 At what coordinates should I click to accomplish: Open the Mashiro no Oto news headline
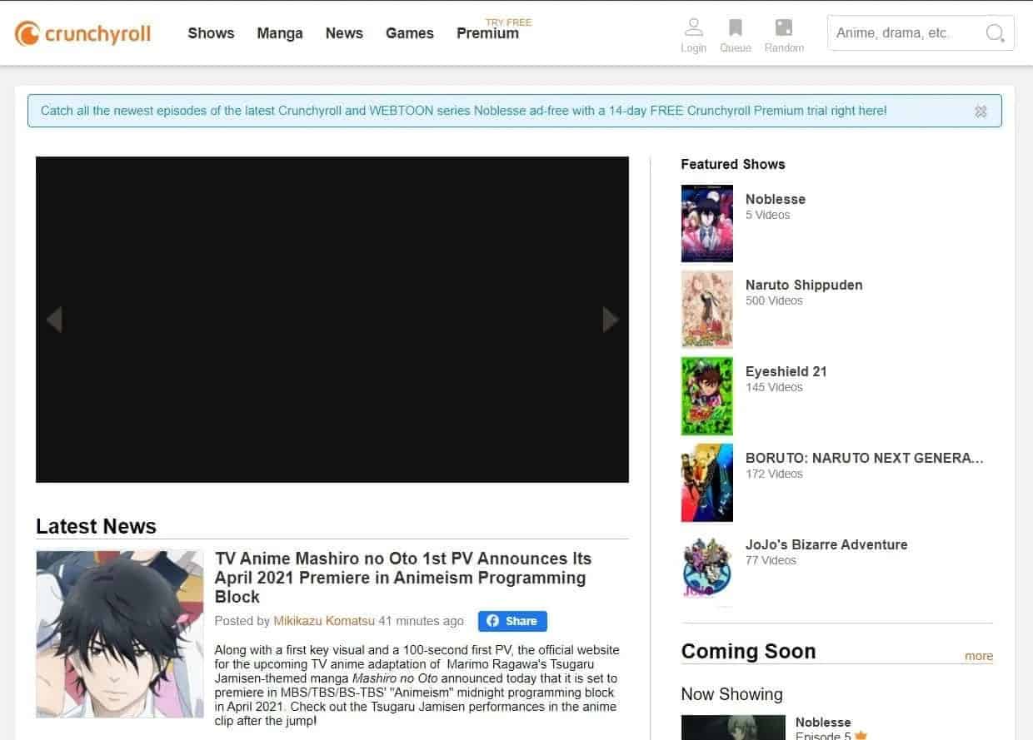pyautogui.click(x=403, y=578)
